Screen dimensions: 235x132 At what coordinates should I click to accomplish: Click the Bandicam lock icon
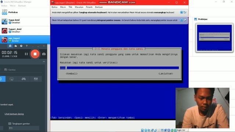pos(10,46)
